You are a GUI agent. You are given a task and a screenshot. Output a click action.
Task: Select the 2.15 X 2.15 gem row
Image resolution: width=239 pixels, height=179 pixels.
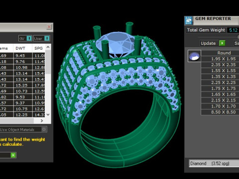[223, 100]
